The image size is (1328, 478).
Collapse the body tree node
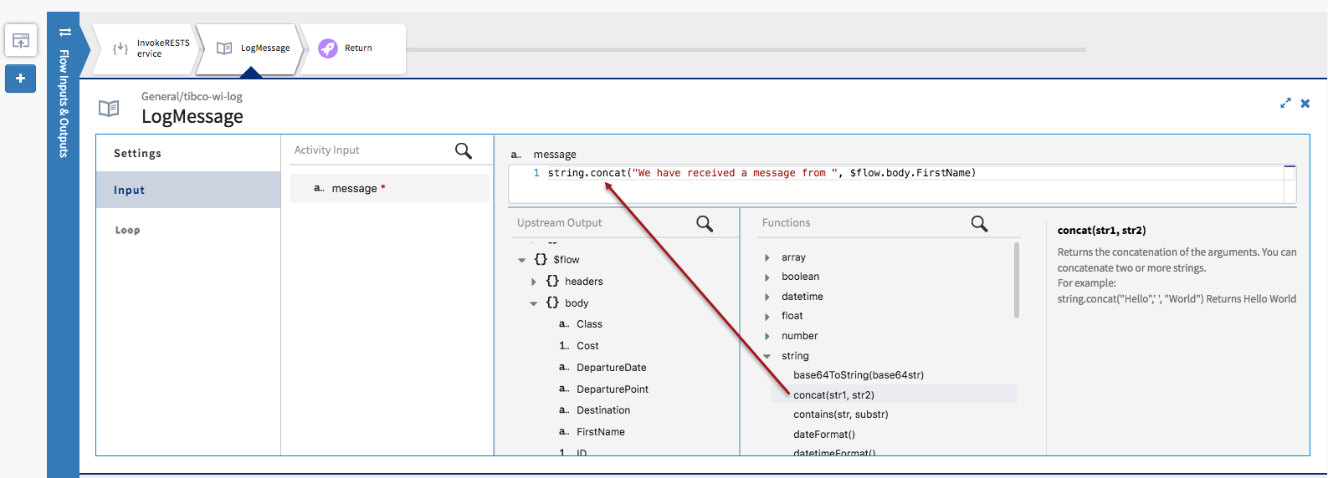tap(534, 303)
